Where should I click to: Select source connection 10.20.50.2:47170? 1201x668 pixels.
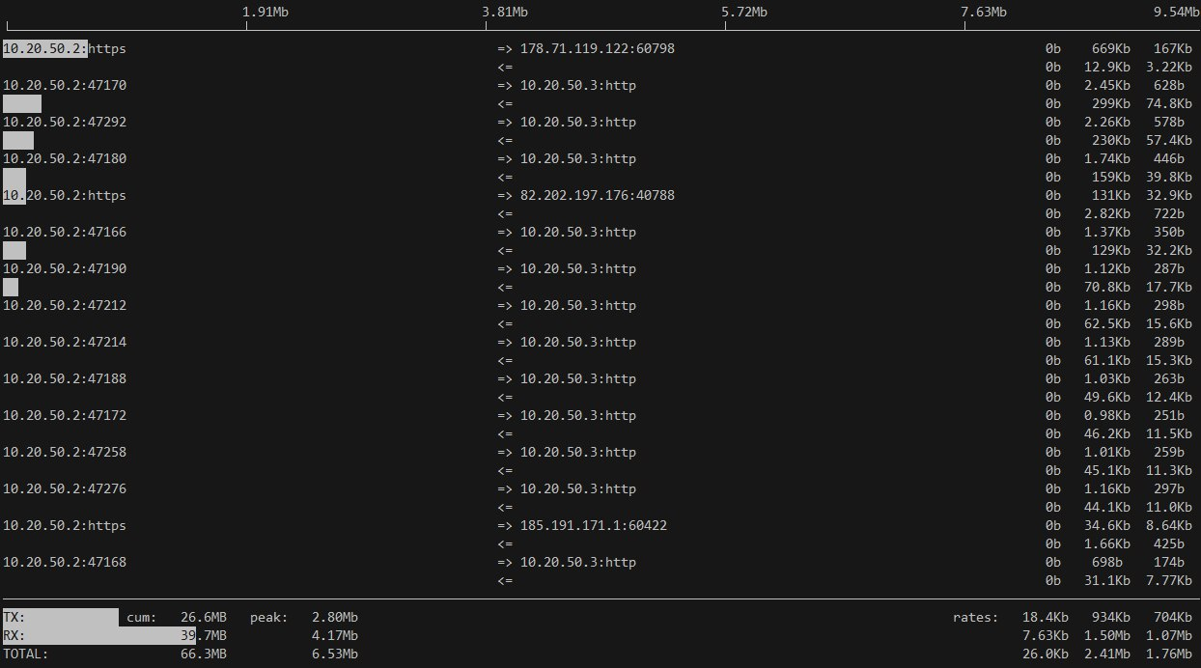[65, 85]
